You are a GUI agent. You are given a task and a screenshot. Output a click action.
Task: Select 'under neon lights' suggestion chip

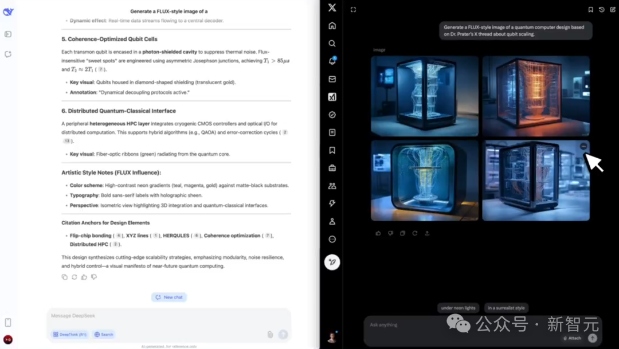[x=458, y=308]
